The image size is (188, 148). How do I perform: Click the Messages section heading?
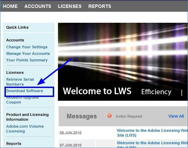(x=82, y=116)
